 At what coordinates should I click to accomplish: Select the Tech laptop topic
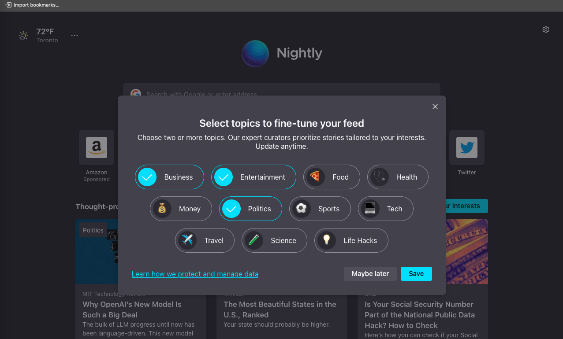[x=386, y=209]
